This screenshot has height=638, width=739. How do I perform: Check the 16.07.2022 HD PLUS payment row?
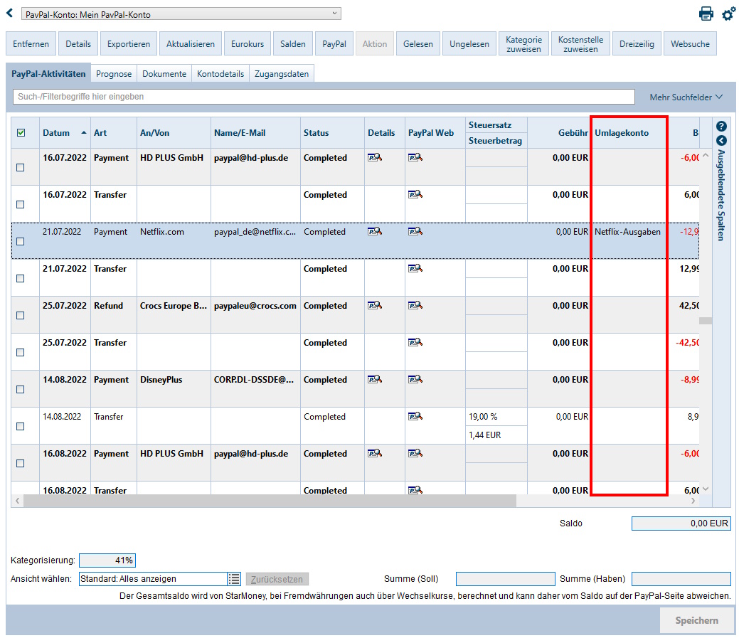(x=20, y=168)
